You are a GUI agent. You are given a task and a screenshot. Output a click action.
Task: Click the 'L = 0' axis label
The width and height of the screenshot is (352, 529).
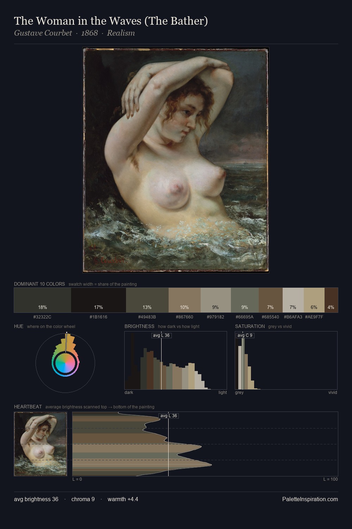pyautogui.click(x=77, y=479)
